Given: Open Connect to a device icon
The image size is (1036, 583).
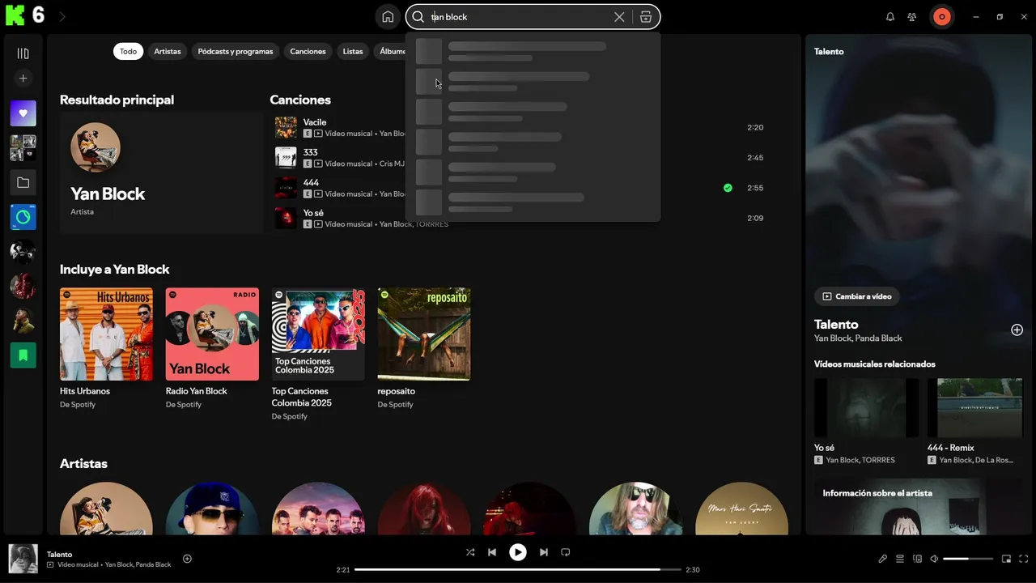Looking at the screenshot, I should coord(917,559).
